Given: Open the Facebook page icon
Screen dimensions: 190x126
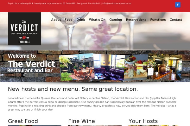Looking at the screenshot, I should coord(178,5).
